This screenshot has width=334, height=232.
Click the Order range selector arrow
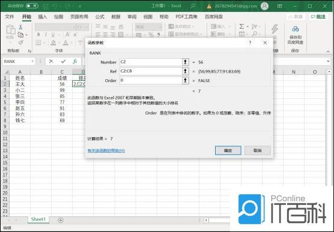tap(185, 80)
